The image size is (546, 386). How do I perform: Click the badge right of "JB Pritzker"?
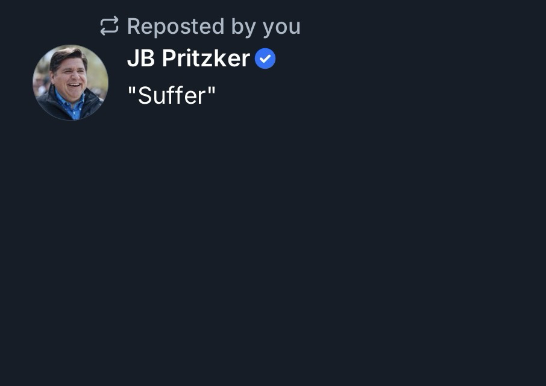click(265, 59)
